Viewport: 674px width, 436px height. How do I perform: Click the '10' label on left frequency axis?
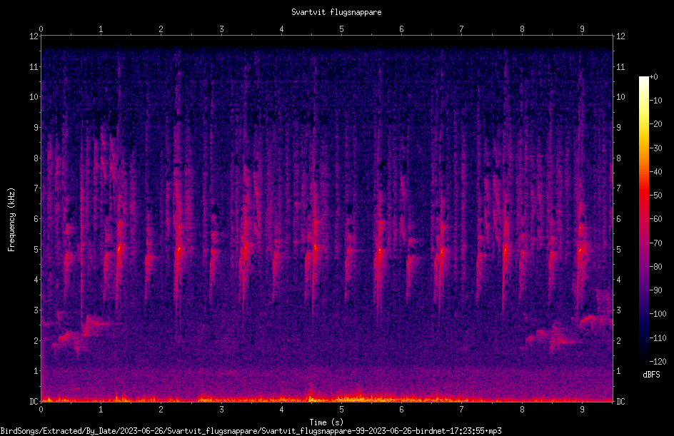(34, 97)
